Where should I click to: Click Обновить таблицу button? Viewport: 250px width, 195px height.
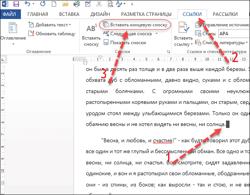point(50,33)
